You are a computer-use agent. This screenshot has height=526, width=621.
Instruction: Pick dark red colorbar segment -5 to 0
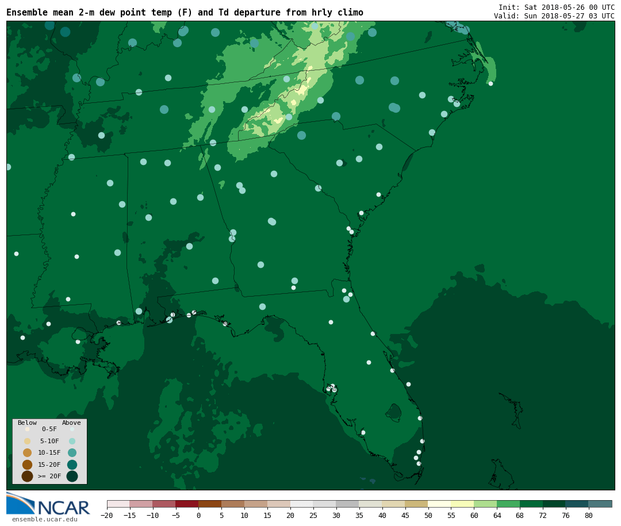pyautogui.click(x=187, y=504)
